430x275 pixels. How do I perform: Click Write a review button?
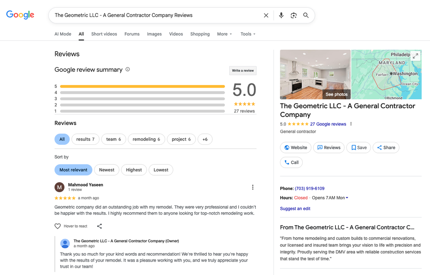243,70
